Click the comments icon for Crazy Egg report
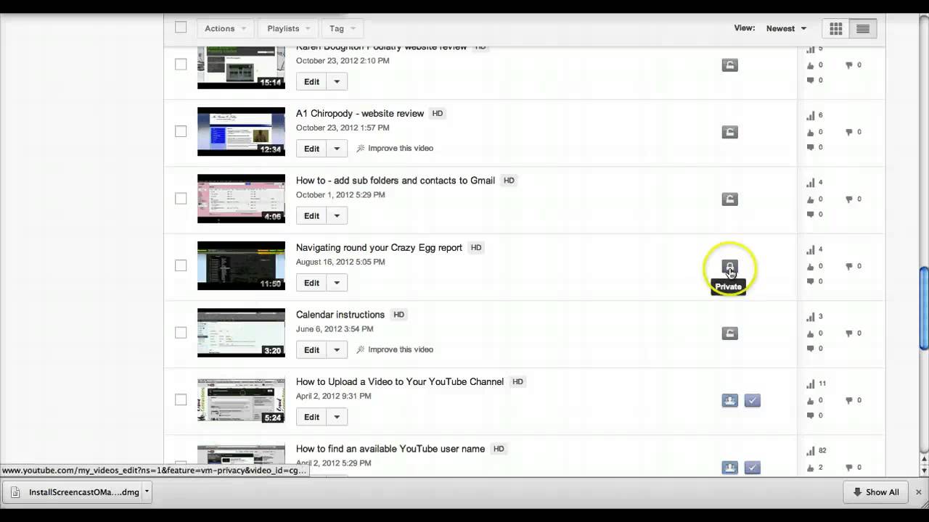The image size is (929, 522). (811, 281)
